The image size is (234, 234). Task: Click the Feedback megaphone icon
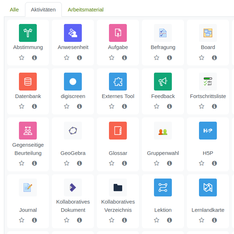[x=163, y=82]
